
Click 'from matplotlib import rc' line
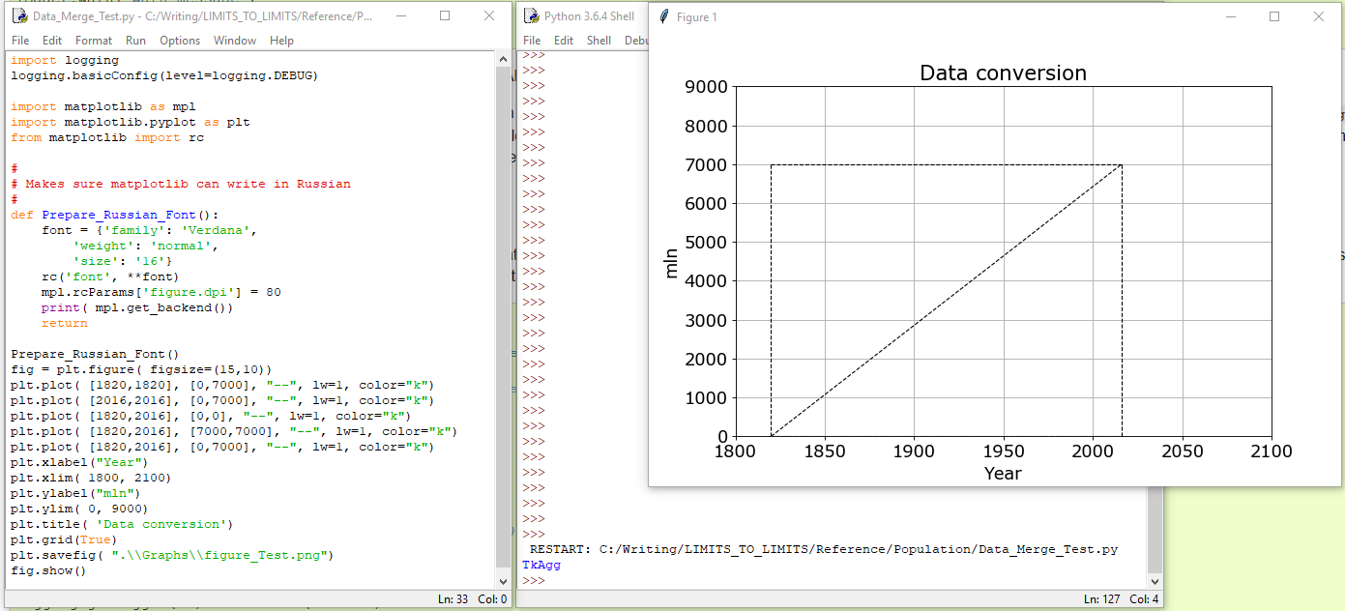click(107, 137)
